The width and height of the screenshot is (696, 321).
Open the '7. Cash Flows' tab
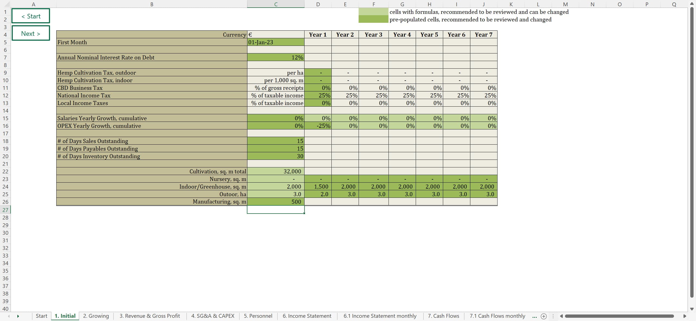pyautogui.click(x=443, y=316)
